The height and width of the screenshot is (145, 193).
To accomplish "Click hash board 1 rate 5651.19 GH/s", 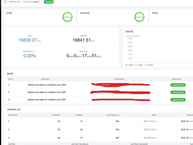I will [x=150, y=121].
